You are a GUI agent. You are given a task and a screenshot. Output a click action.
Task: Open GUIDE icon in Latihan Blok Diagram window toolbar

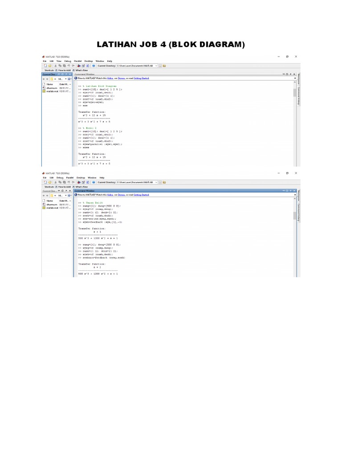(x=83, y=66)
